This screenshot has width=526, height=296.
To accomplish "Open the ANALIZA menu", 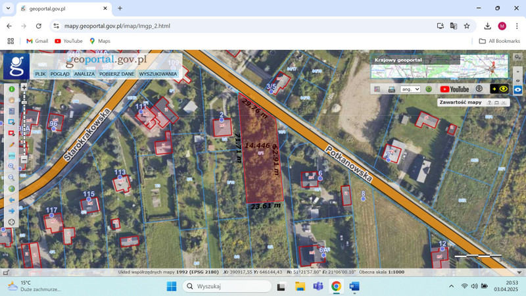I will point(84,74).
